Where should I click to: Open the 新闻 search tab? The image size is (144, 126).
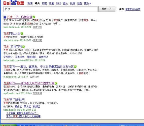click(30, 3)
